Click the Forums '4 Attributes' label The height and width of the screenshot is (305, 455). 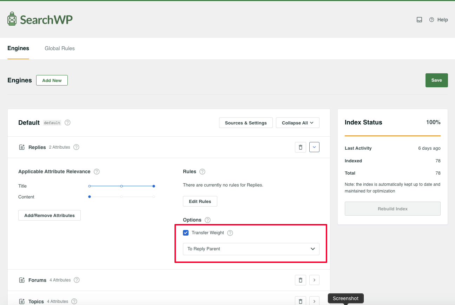(60, 280)
